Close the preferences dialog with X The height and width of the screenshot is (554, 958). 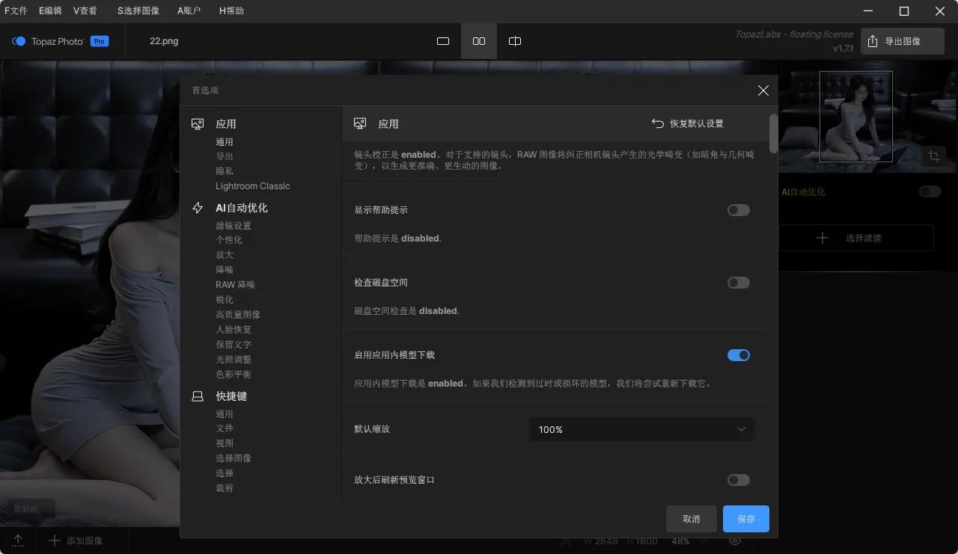(x=763, y=90)
